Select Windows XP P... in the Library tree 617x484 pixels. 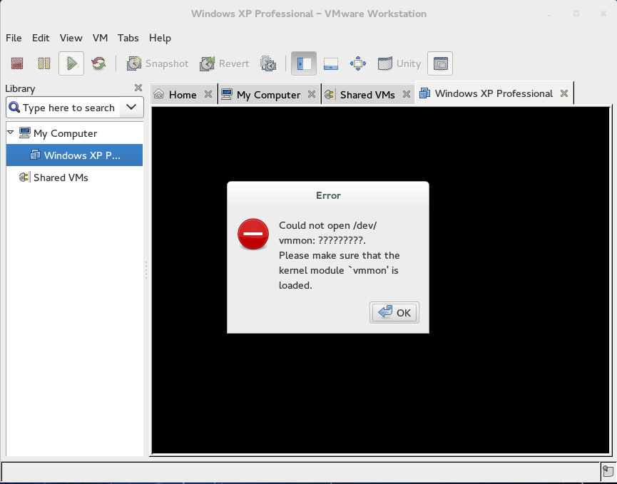click(74, 155)
